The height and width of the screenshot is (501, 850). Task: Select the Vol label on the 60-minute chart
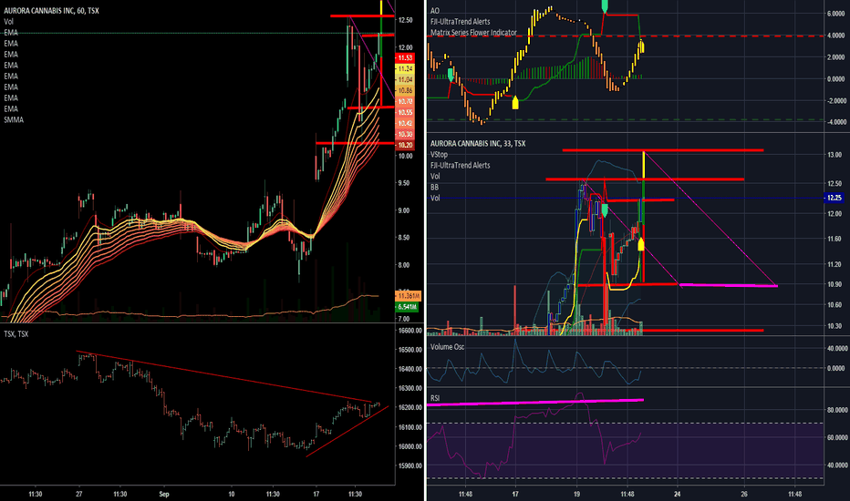9,22
